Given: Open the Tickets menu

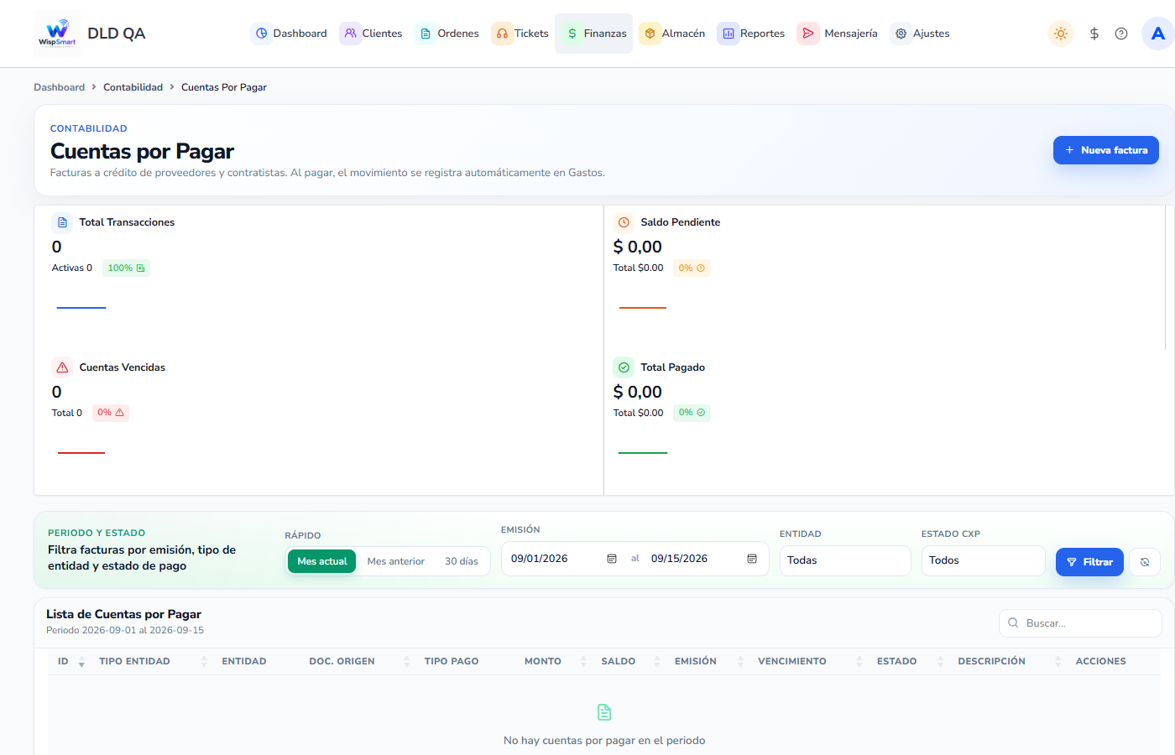Looking at the screenshot, I should click(520, 34).
